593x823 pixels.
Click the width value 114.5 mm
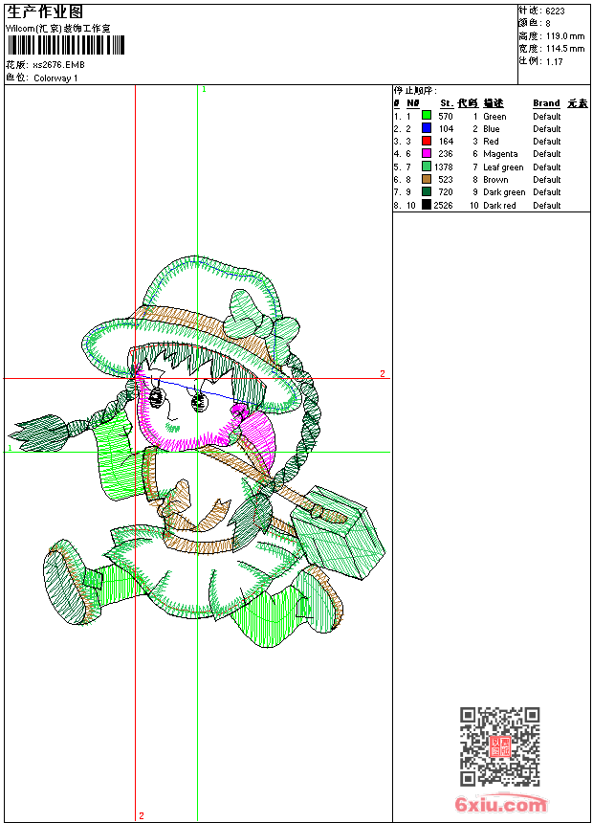(565, 49)
